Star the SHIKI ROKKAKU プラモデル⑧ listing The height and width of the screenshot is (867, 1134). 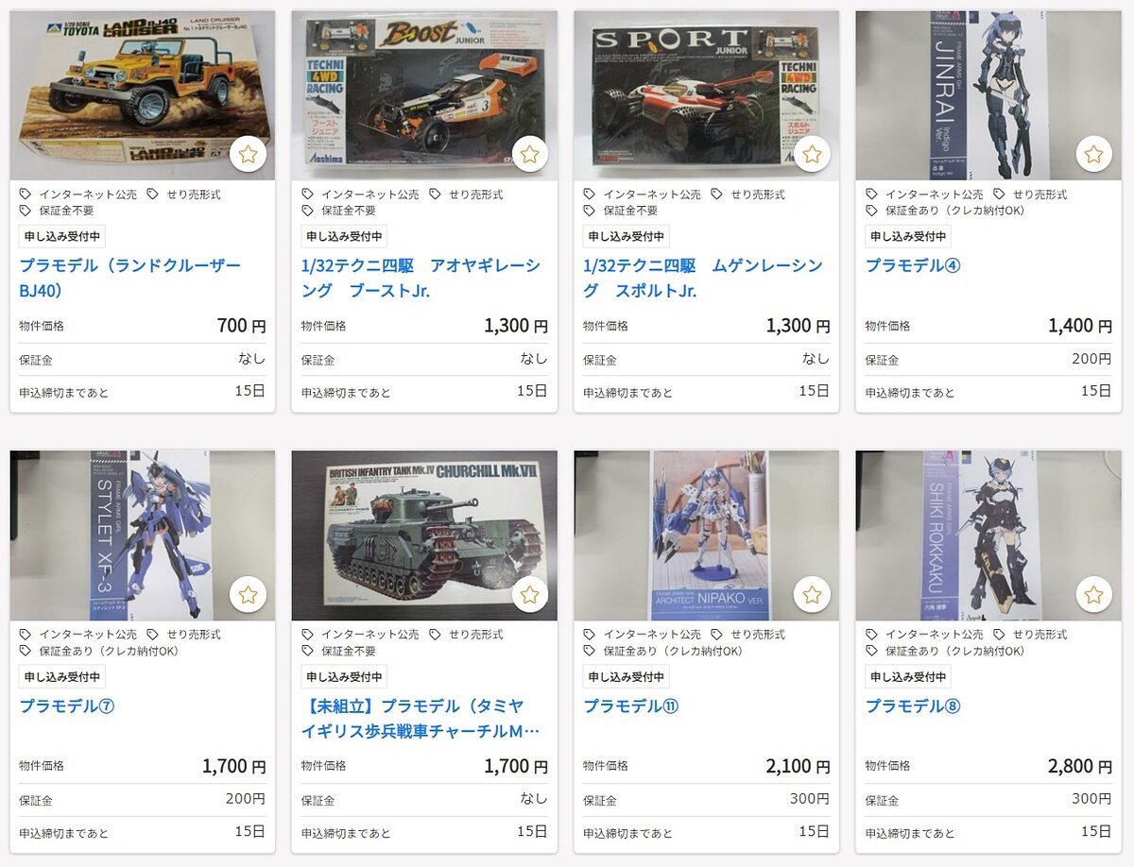click(x=1093, y=594)
